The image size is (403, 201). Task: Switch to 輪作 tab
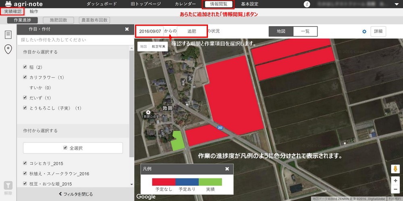(x=34, y=12)
